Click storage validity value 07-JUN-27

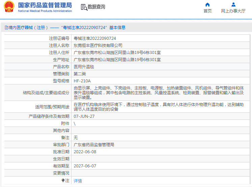[84, 116]
